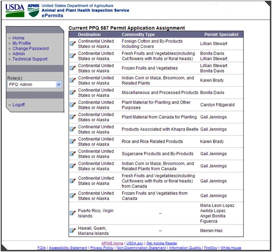272x252 pixels.
Task: Click edit icon for Khapra Beetle products
Action: [x=73, y=129]
